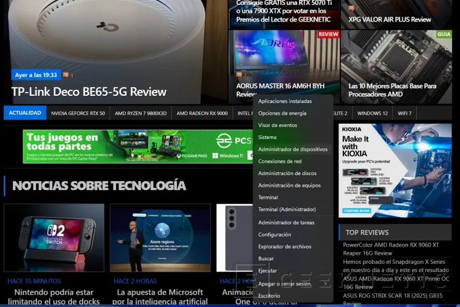Select Opciones de energía menu entry

[x=293, y=113]
